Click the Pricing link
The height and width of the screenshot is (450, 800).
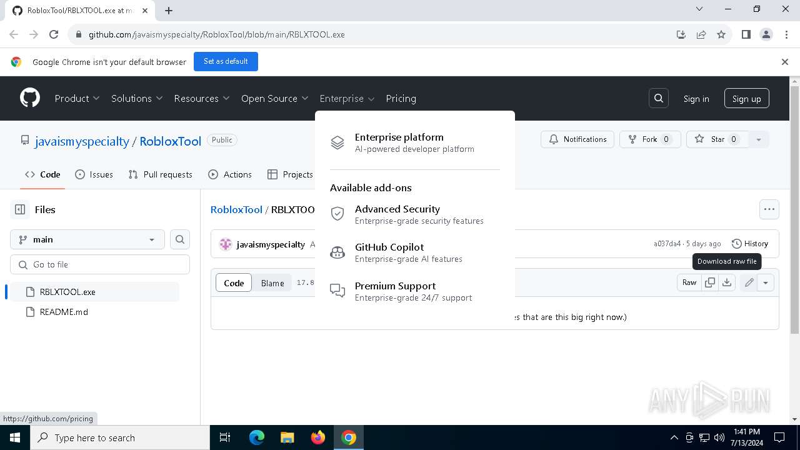pyautogui.click(x=401, y=98)
